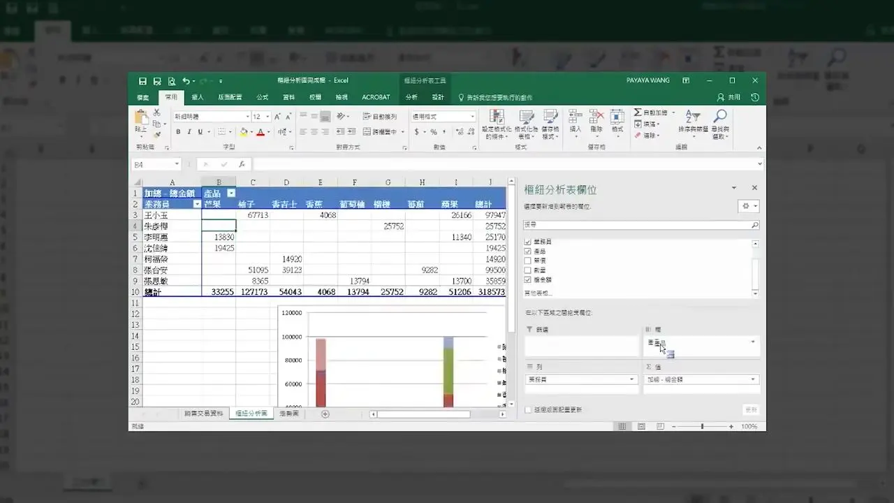Click Merge & Center (跨欄置中)
894x503 pixels.
point(381,132)
